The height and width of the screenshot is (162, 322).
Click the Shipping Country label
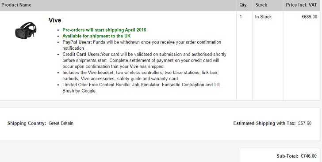[x=27, y=123]
